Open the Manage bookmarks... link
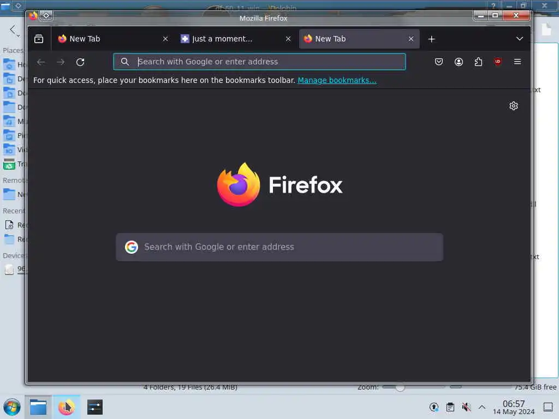The width and height of the screenshot is (559, 419). [x=337, y=80]
